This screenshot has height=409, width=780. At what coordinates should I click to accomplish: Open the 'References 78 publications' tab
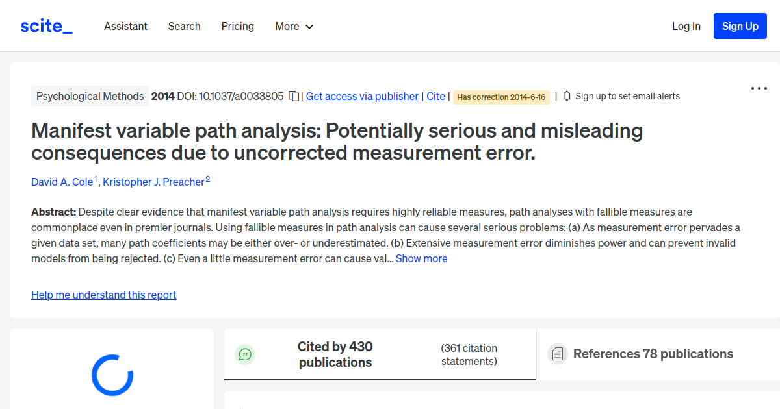click(x=653, y=354)
